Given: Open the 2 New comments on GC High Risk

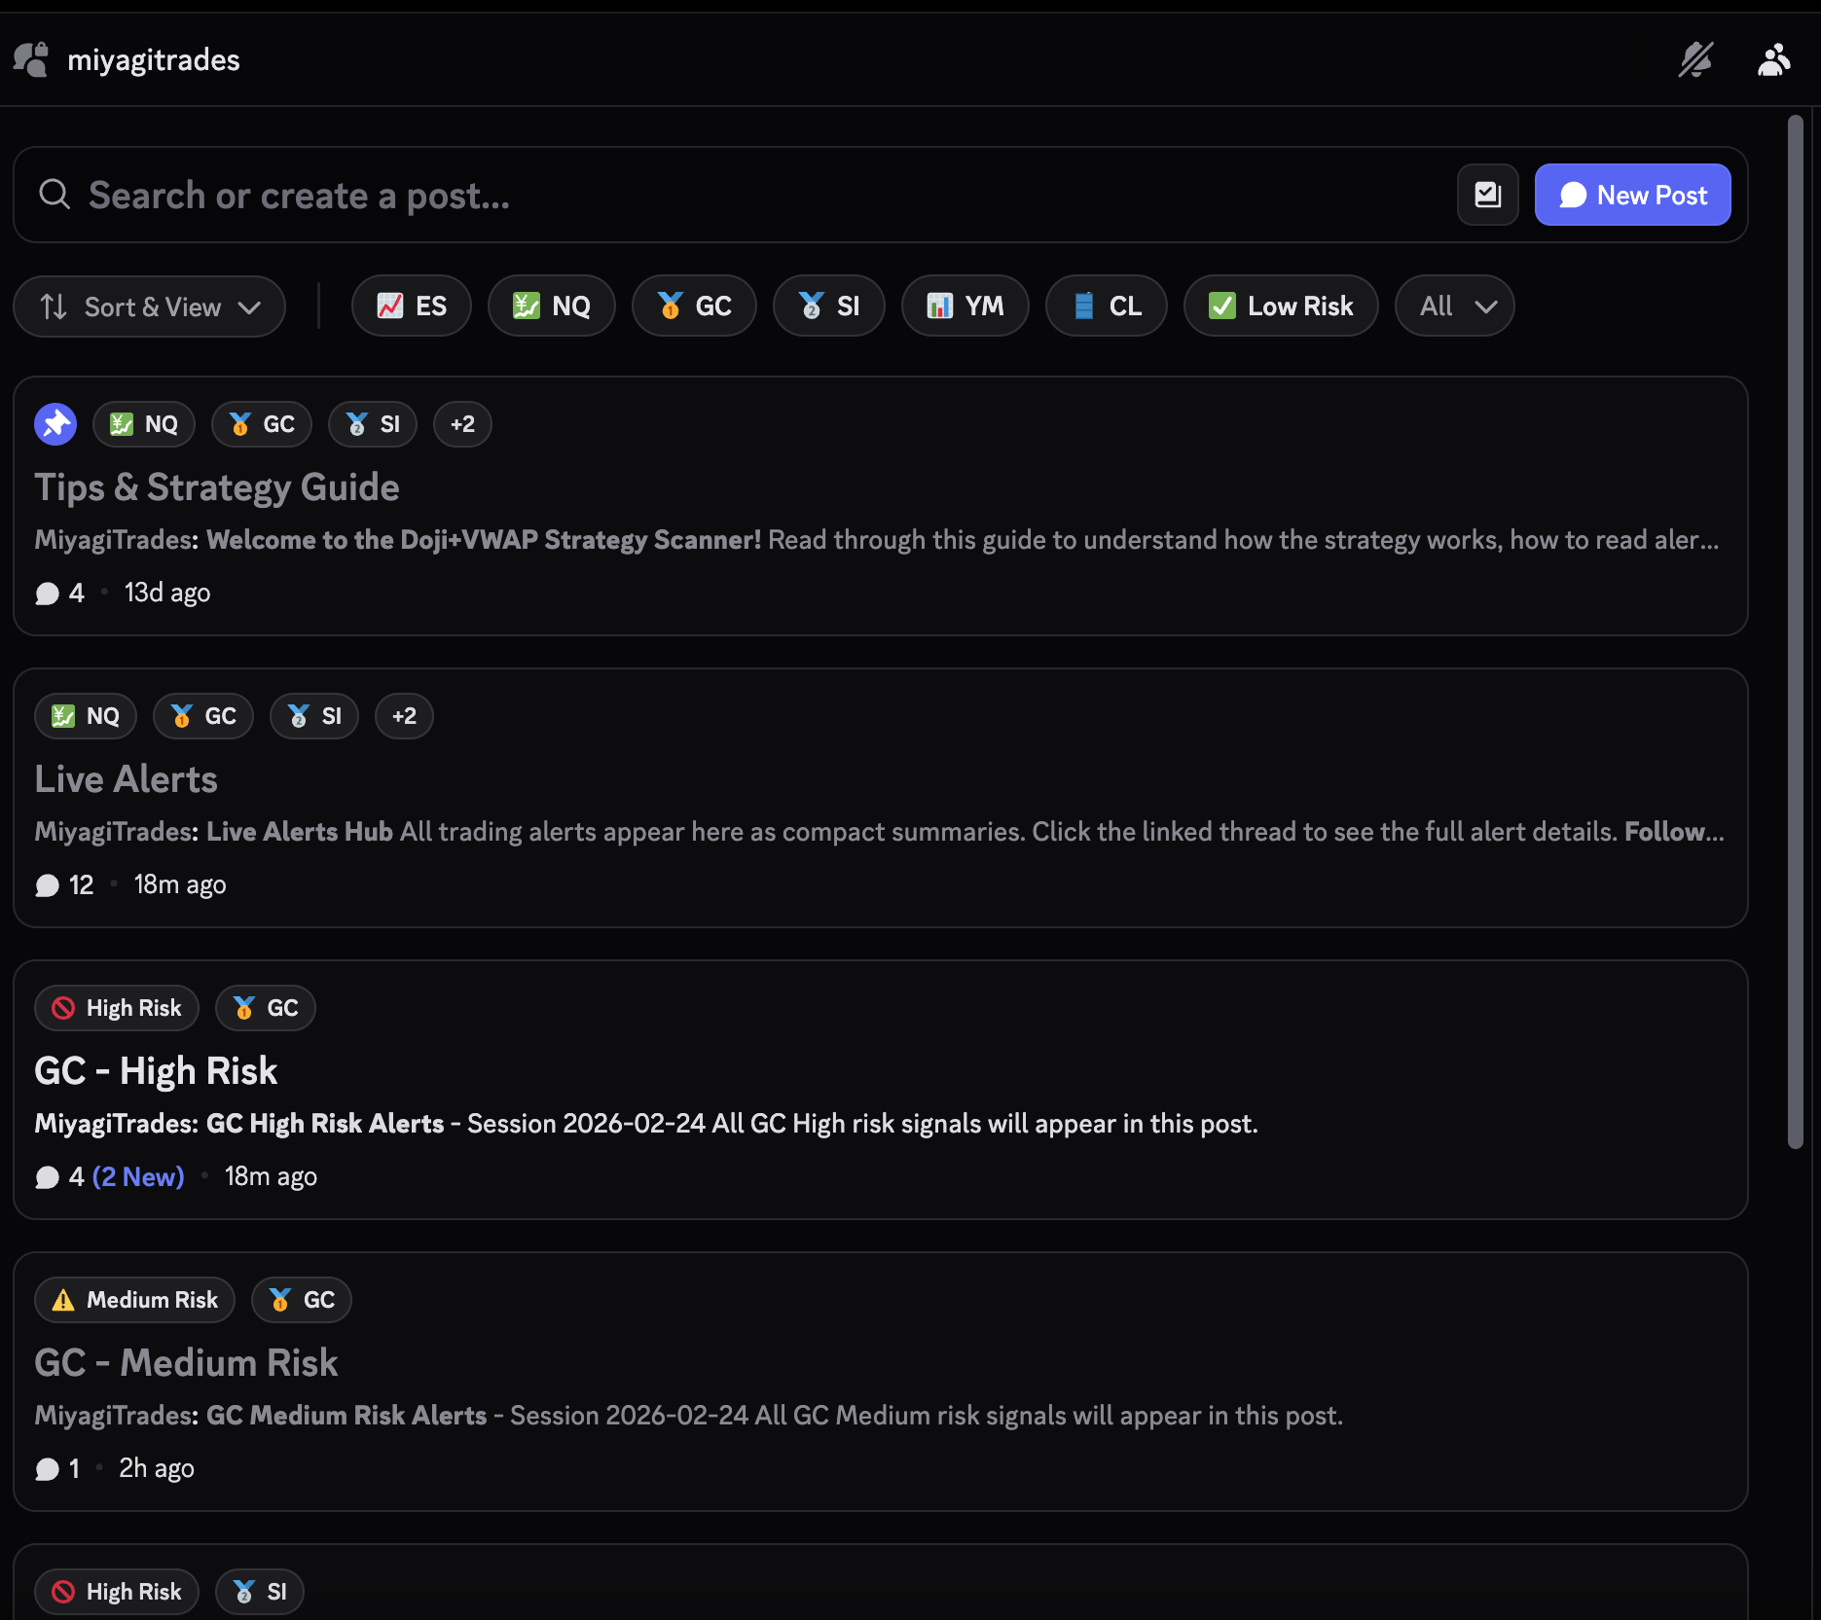Looking at the screenshot, I should coord(138,1176).
